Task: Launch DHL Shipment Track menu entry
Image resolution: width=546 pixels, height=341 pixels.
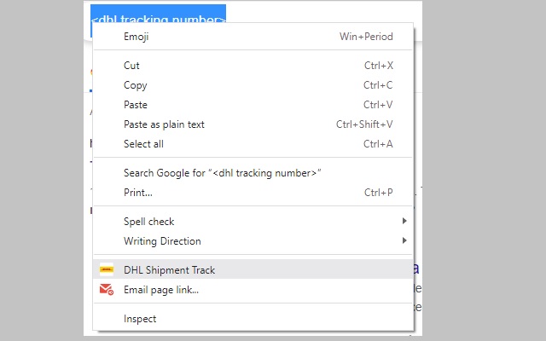Action: (x=169, y=270)
